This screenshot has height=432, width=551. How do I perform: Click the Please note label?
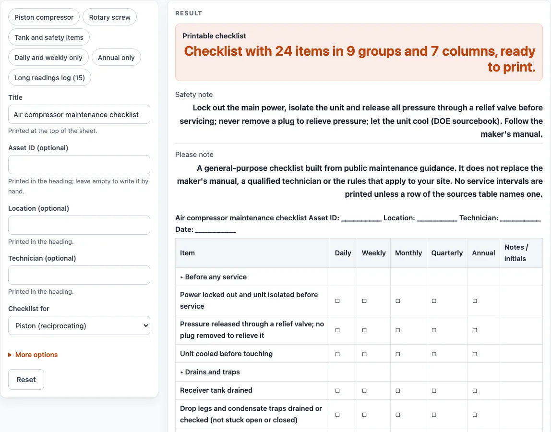194,155
